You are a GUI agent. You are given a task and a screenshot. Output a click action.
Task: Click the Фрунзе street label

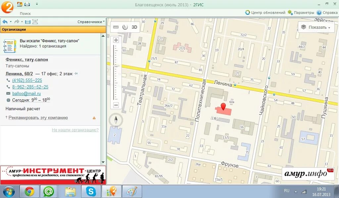tap(230, 165)
